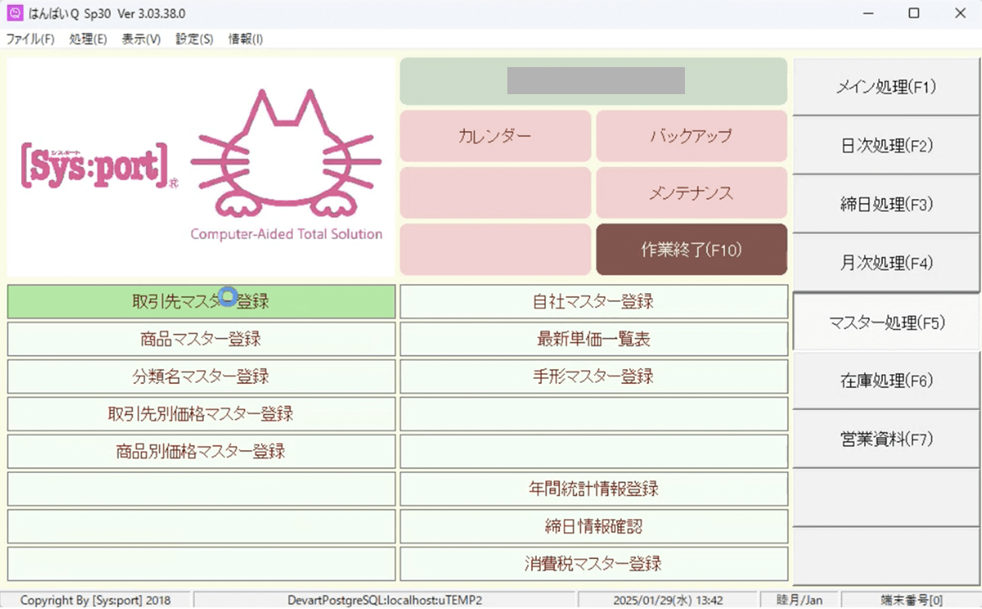982x609 pixels.
Task: Open 自社マスター登録
Action: [x=594, y=301]
